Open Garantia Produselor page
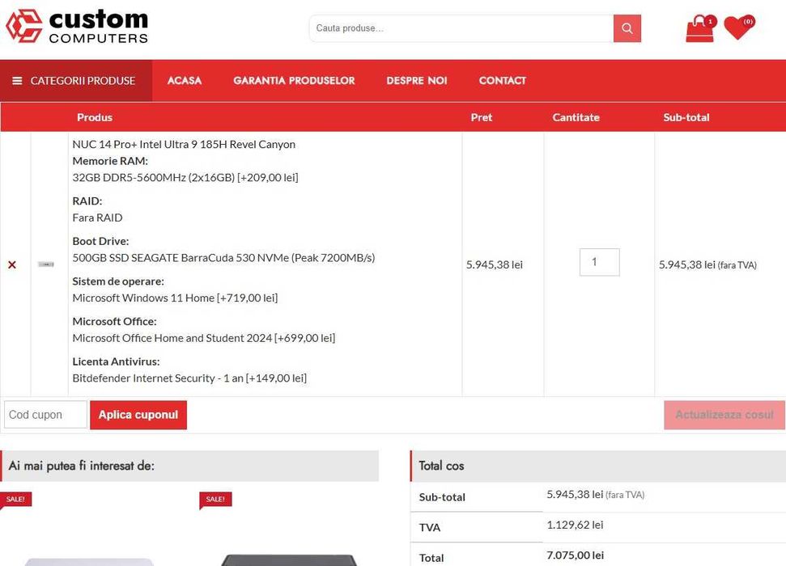The height and width of the screenshot is (566, 786). [x=295, y=81]
